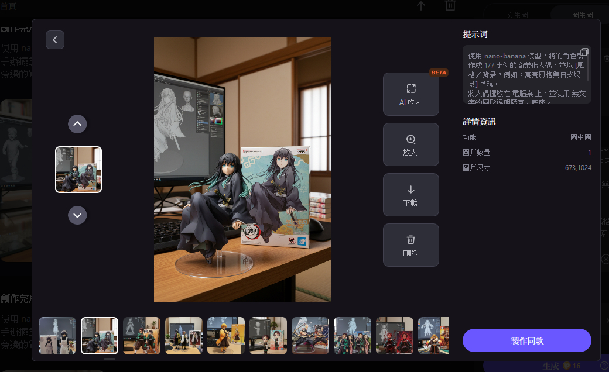Image resolution: width=609 pixels, height=372 pixels.
Task: Open fourth bottom-row thumbnail, box with white-haired character
Action: [x=184, y=336]
